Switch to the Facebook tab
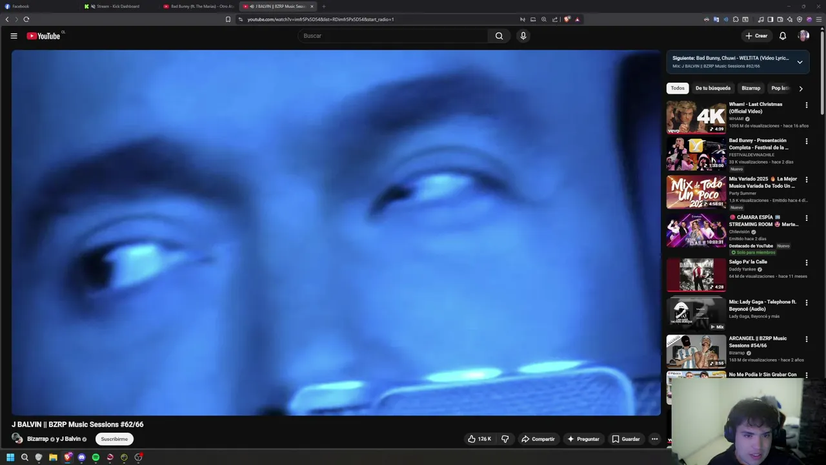 click(40, 6)
